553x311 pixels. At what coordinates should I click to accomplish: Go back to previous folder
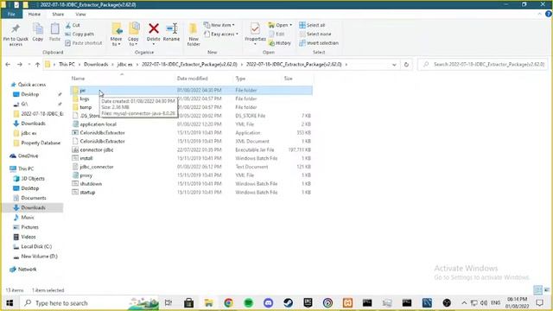click(8, 65)
